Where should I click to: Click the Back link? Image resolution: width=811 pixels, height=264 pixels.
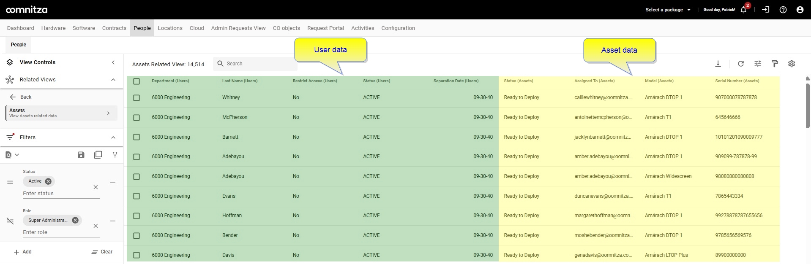click(26, 97)
